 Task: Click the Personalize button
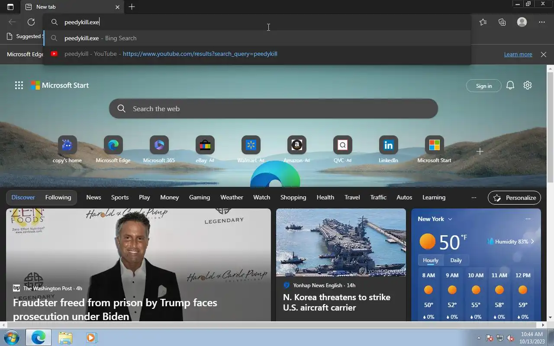pyautogui.click(x=514, y=198)
